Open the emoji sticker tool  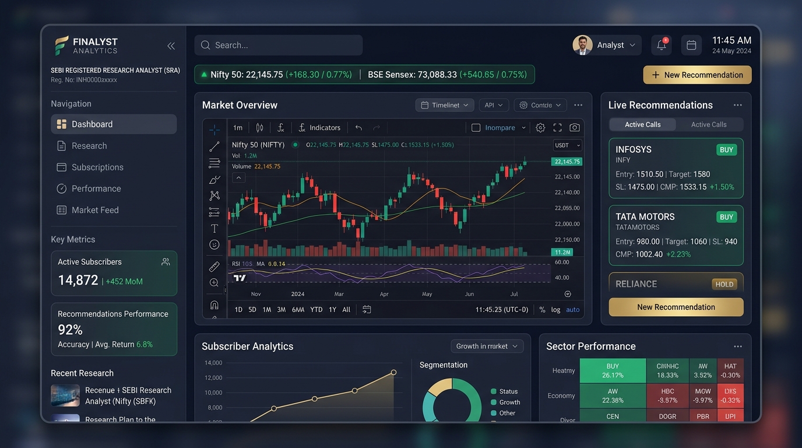click(214, 244)
